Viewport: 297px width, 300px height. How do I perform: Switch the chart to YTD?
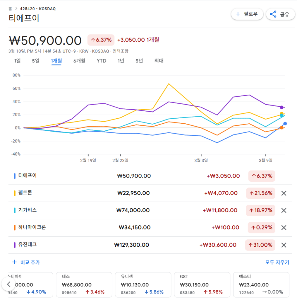(x=102, y=61)
